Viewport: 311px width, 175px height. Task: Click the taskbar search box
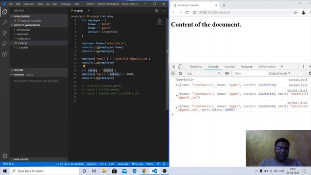point(44,171)
